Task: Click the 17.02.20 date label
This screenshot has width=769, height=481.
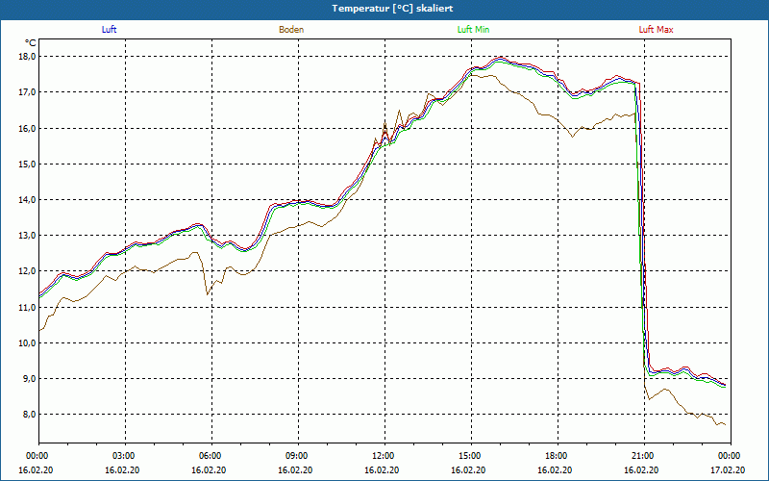Action: point(728,470)
